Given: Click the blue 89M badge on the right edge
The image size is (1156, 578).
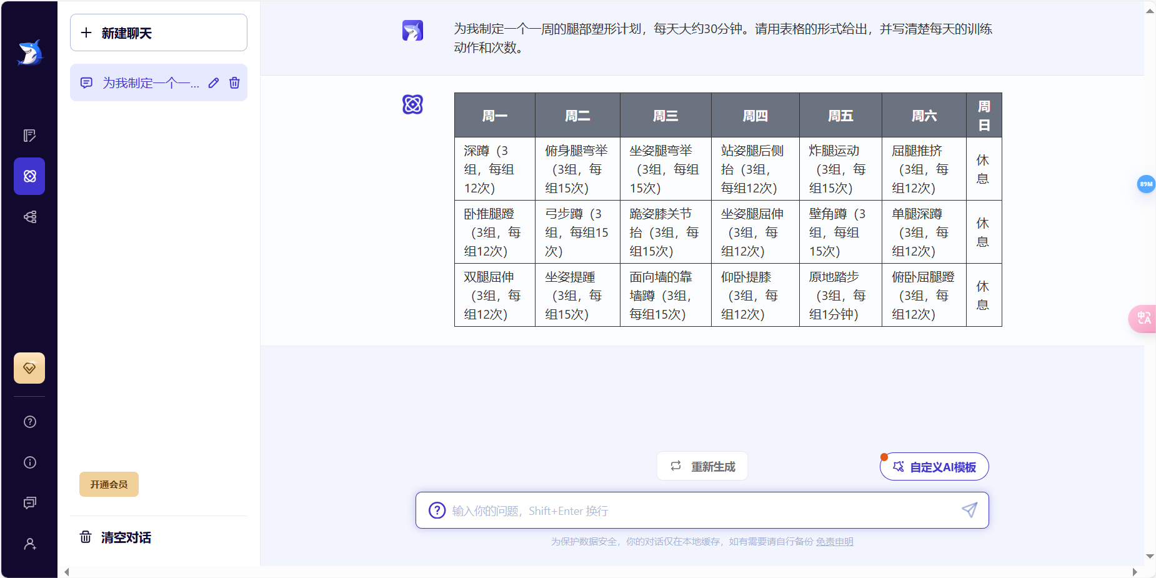Looking at the screenshot, I should point(1145,184).
